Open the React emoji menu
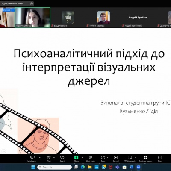Screen dimensions: 171x171 click(x=62, y=159)
